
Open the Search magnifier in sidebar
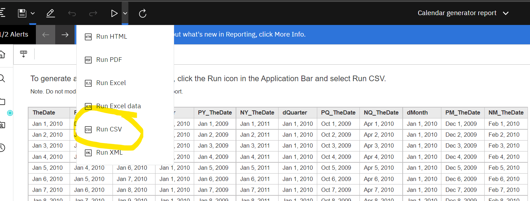click(2, 78)
